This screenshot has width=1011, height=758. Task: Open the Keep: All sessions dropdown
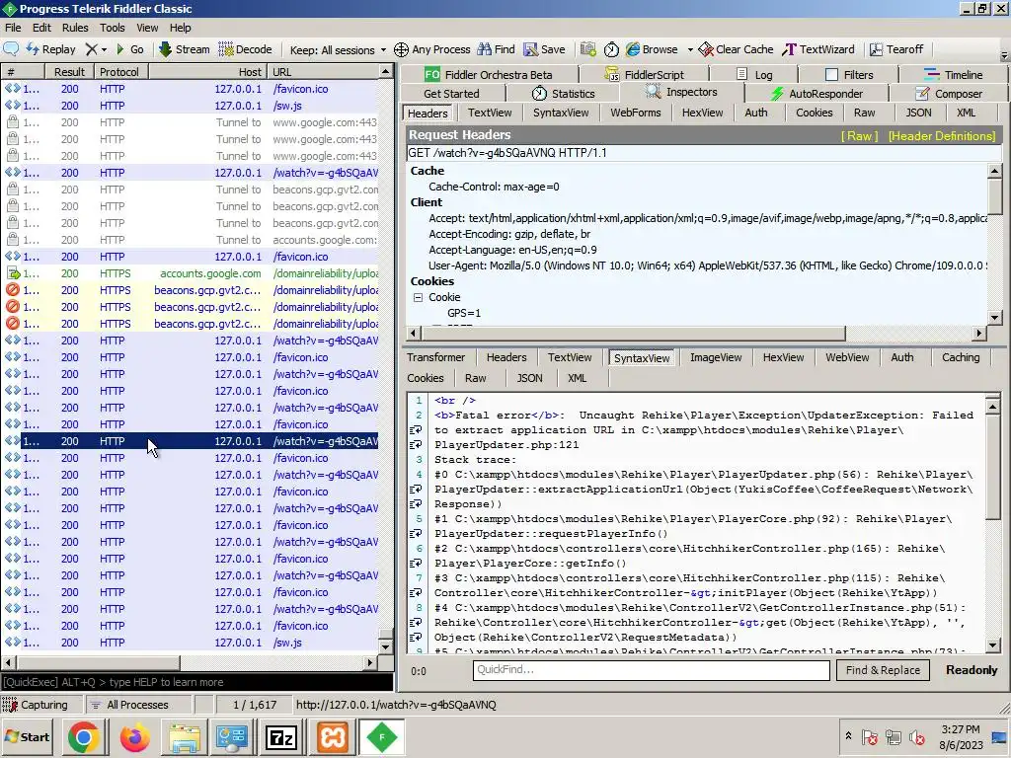click(x=338, y=49)
